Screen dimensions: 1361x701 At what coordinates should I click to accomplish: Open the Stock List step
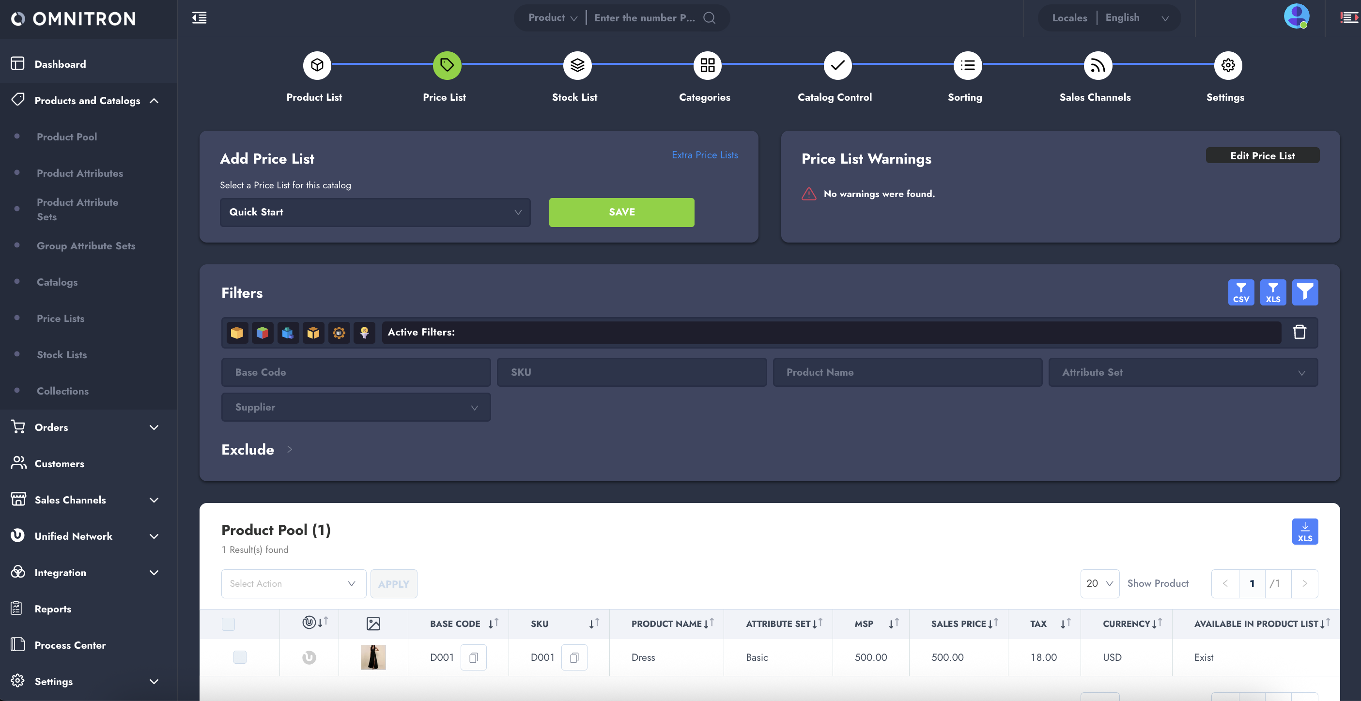pos(577,65)
